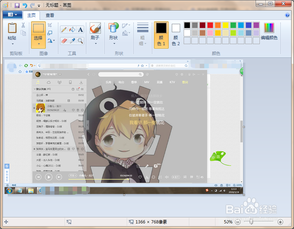
Task: Click the Windows start button in pasted screenshot
Action: pyautogui.click(x=9, y=190)
